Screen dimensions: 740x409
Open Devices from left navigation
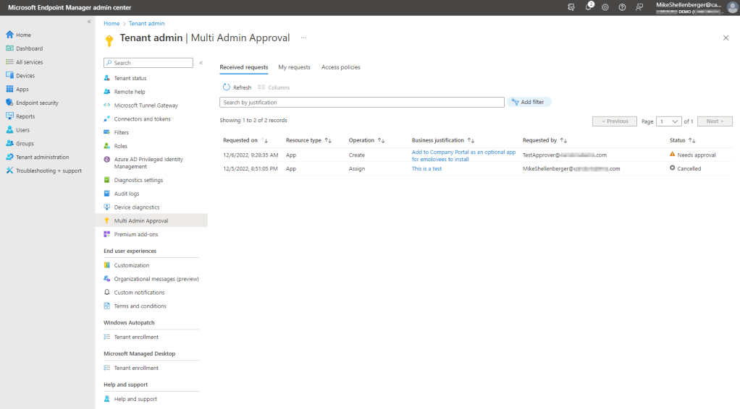(x=25, y=76)
